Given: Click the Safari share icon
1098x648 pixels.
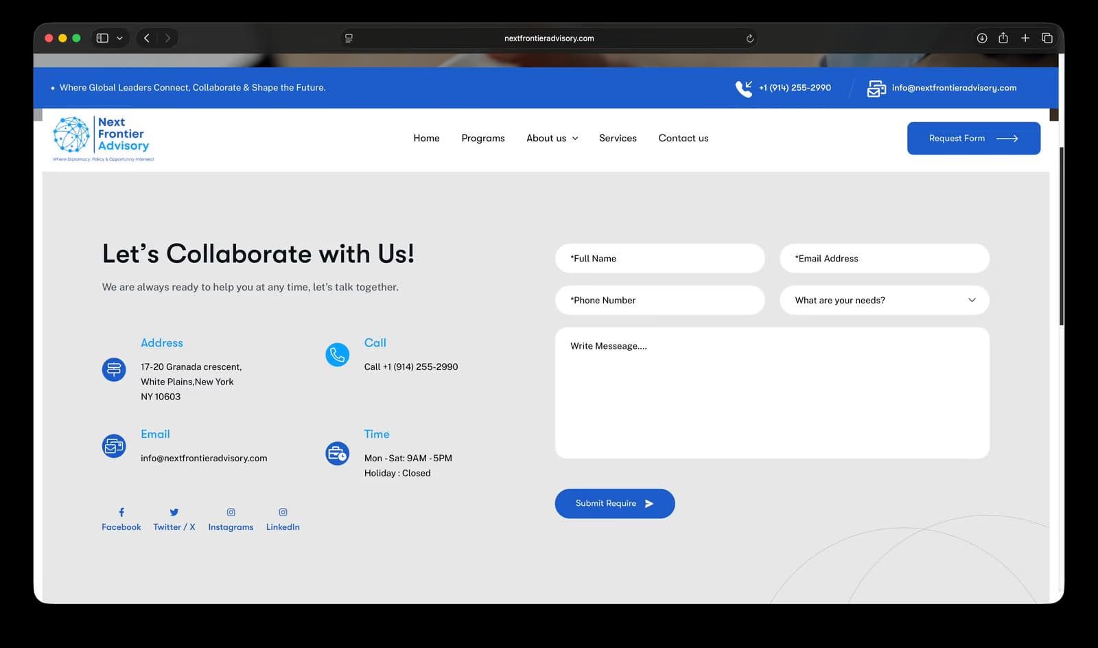Looking at the screenshot, I should 1003,38.
